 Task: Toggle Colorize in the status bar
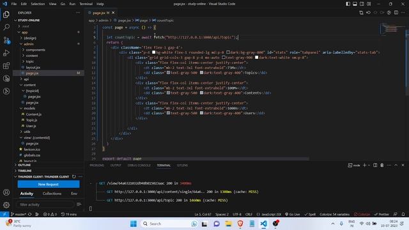[x=362, y=214]
